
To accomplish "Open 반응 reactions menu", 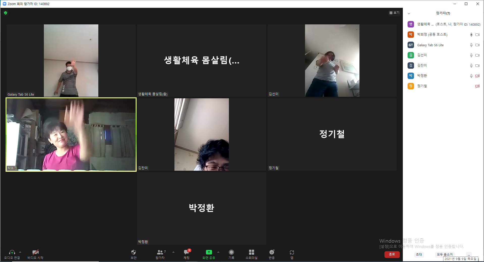I will (x=272, y=254).
